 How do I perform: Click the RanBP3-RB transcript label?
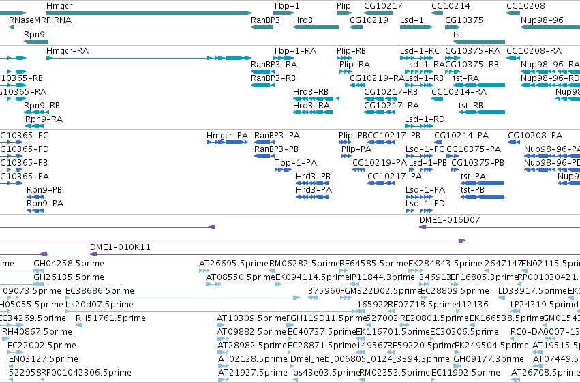[273, 78]
